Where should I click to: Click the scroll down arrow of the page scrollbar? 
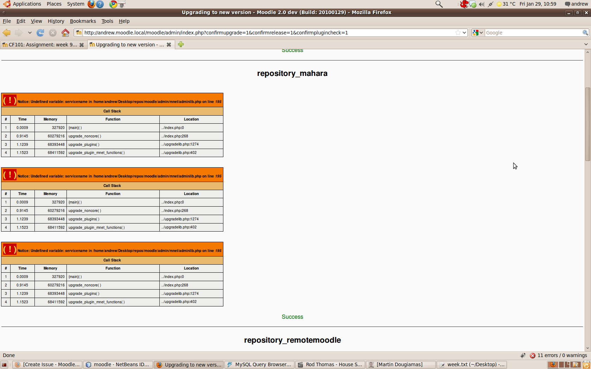587,348
